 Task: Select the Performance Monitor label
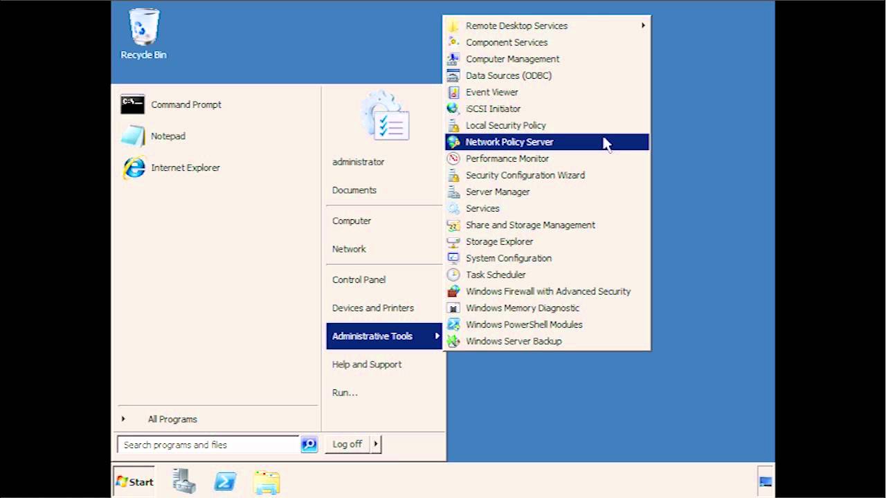tap(507, 158)
